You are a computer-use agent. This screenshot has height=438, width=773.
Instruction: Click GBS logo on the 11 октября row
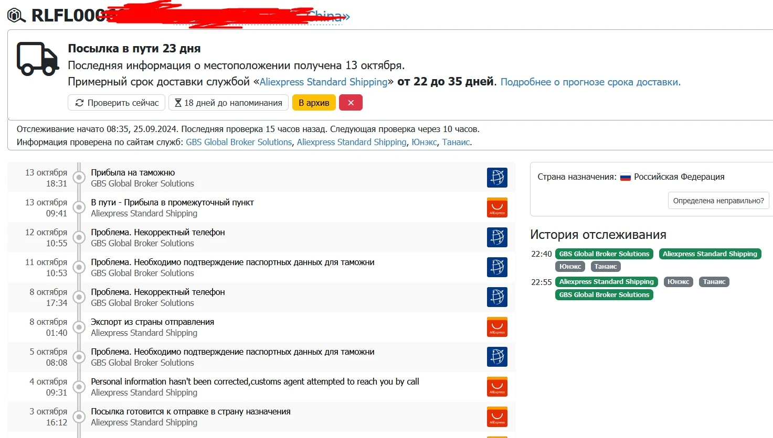pyautogui.click(x=497, y=267)
